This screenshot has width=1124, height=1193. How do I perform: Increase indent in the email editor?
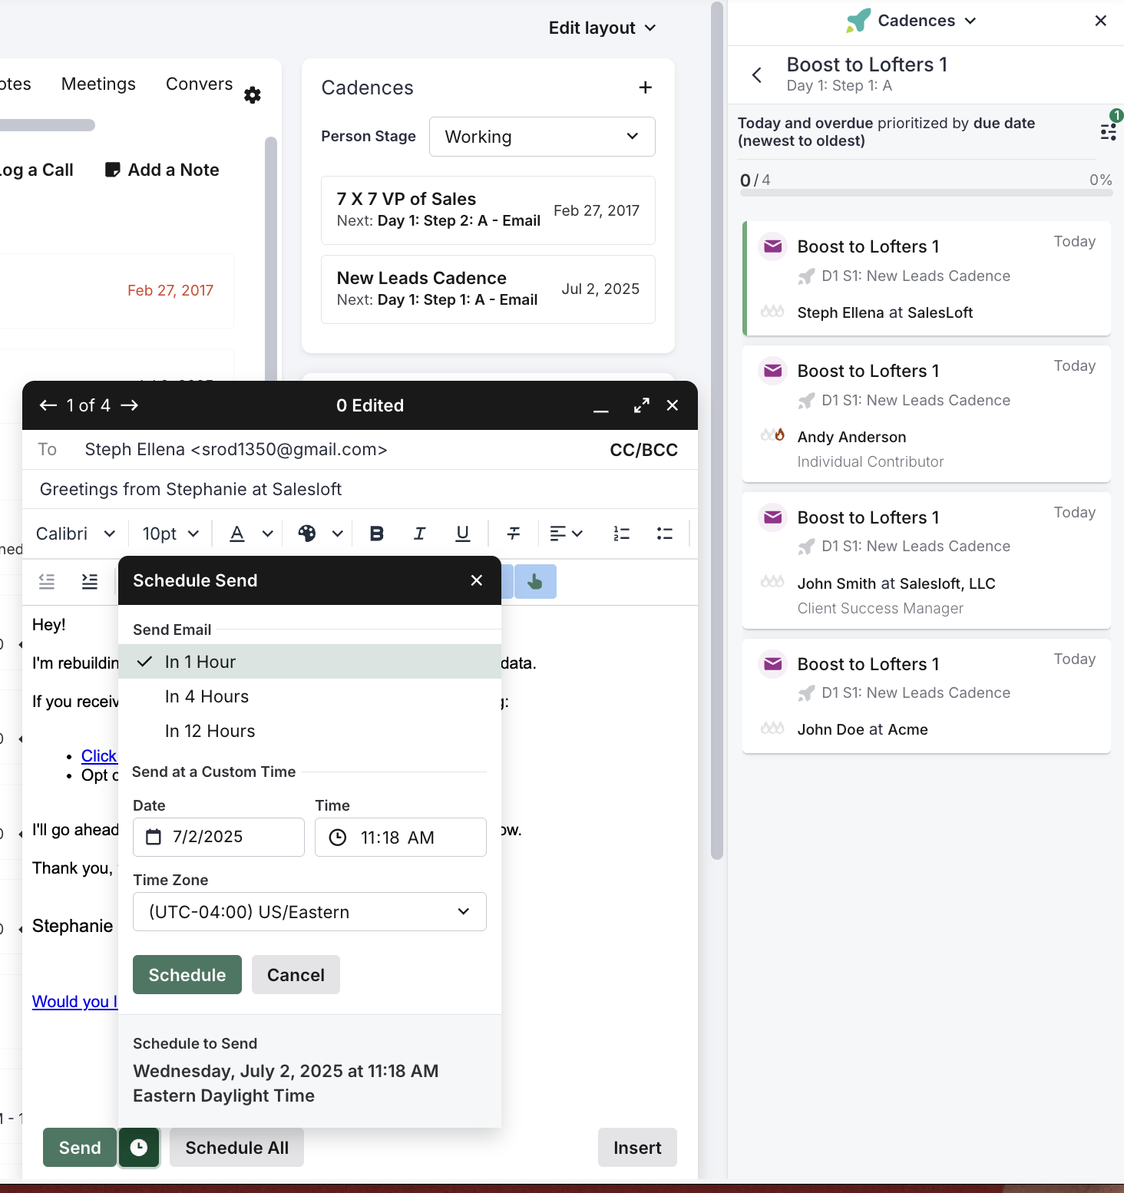90,581
